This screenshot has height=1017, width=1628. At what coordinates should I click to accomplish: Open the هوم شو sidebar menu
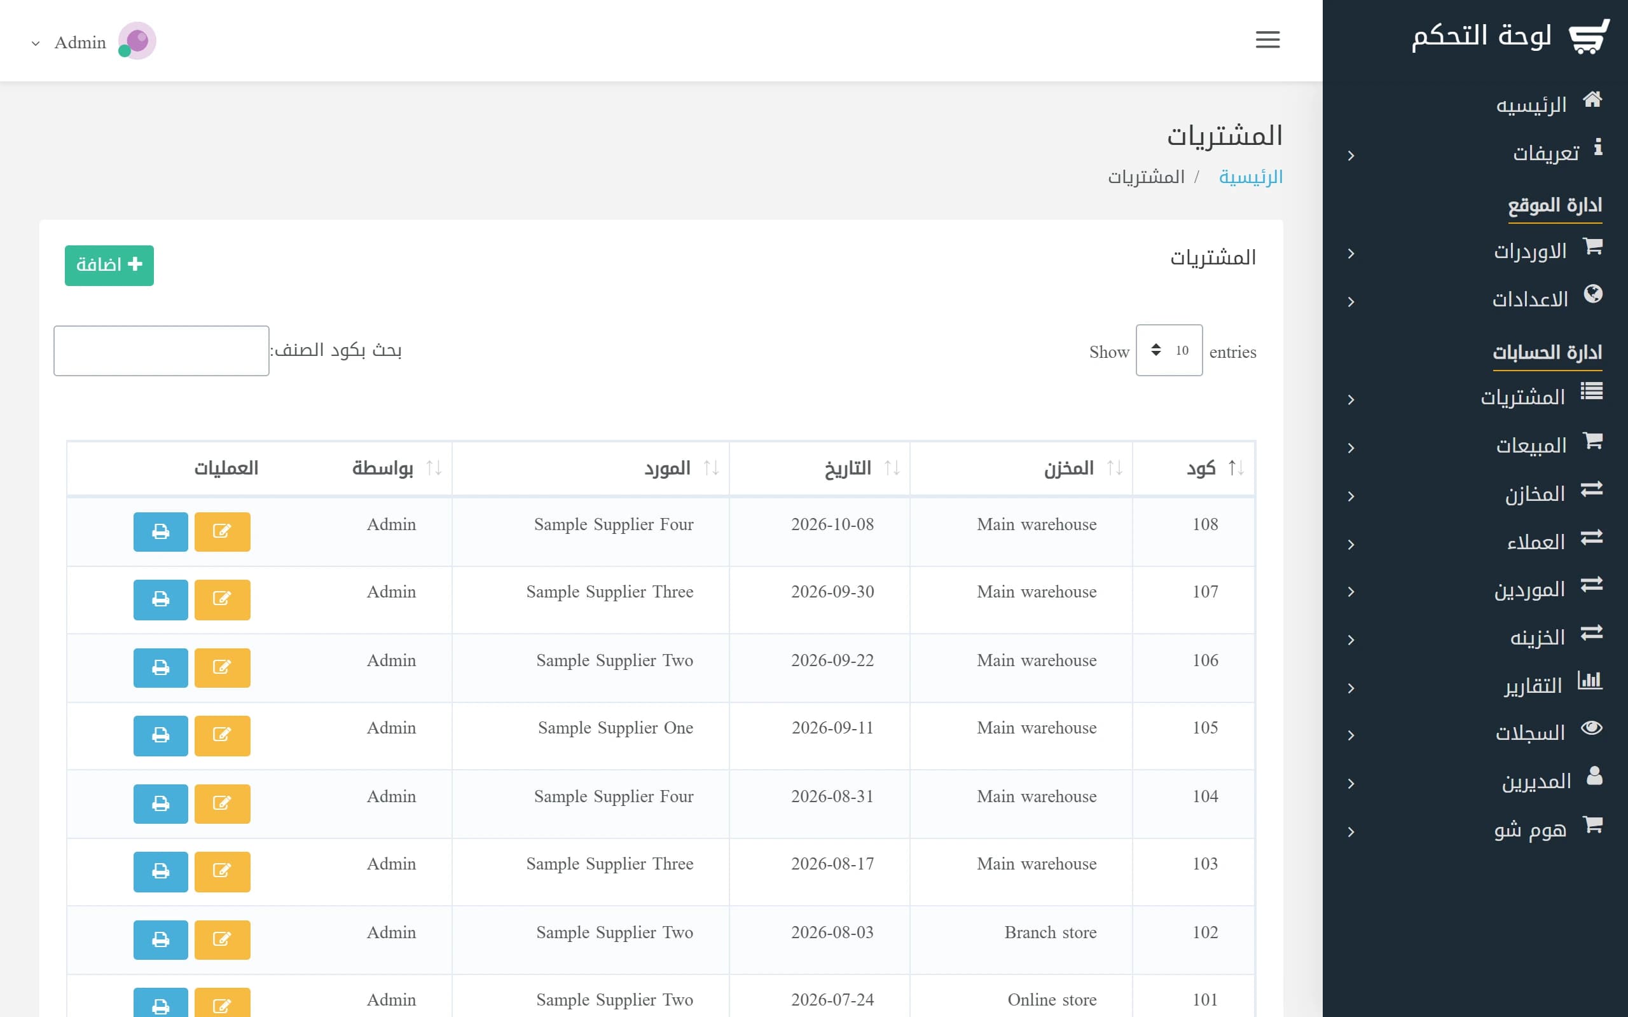1475,830
